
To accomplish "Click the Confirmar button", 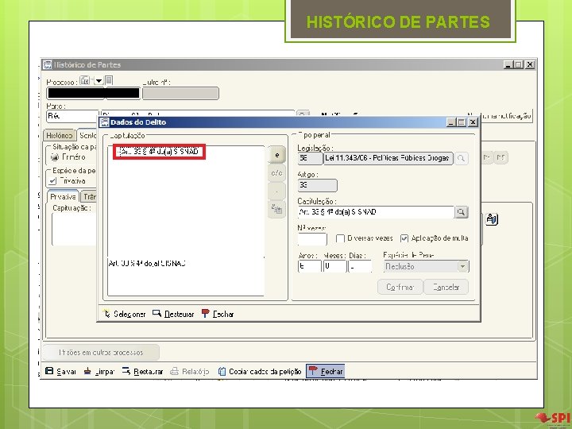I will [400, 287].
